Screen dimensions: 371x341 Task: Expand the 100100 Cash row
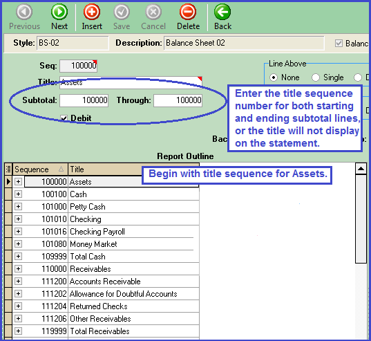pyautogui.click(x=18, y=194)
